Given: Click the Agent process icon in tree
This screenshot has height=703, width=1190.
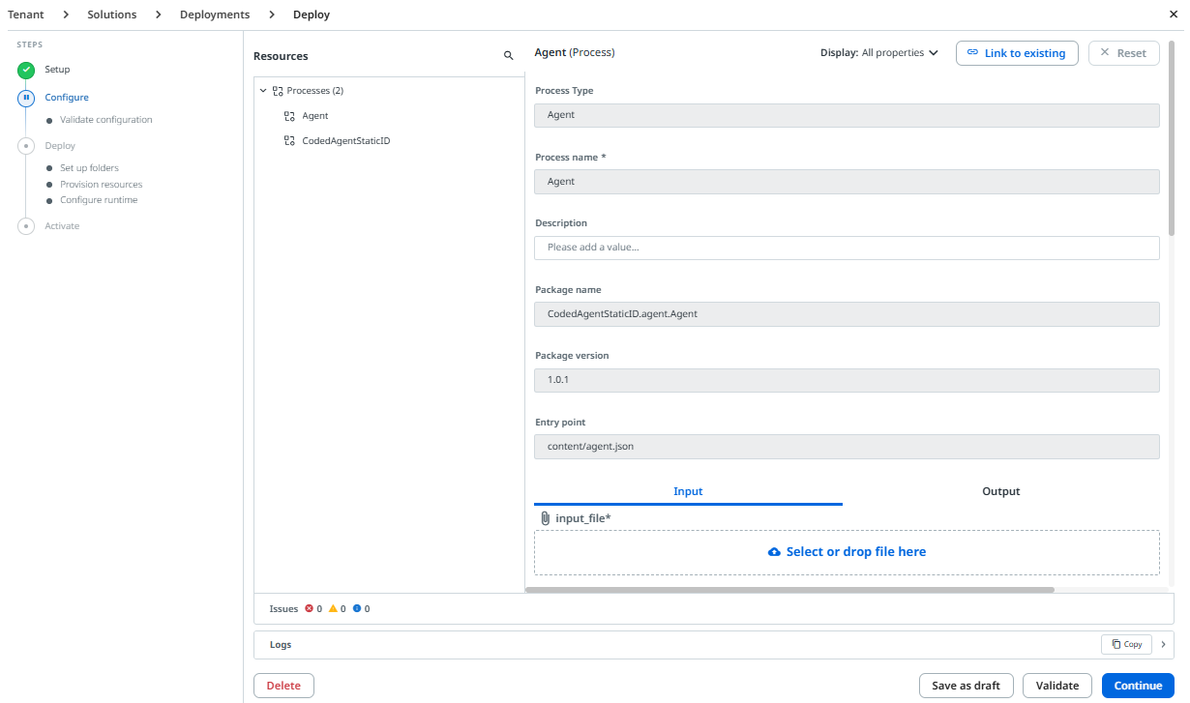Looking at the screenshot, I should [x=289, y=116].
